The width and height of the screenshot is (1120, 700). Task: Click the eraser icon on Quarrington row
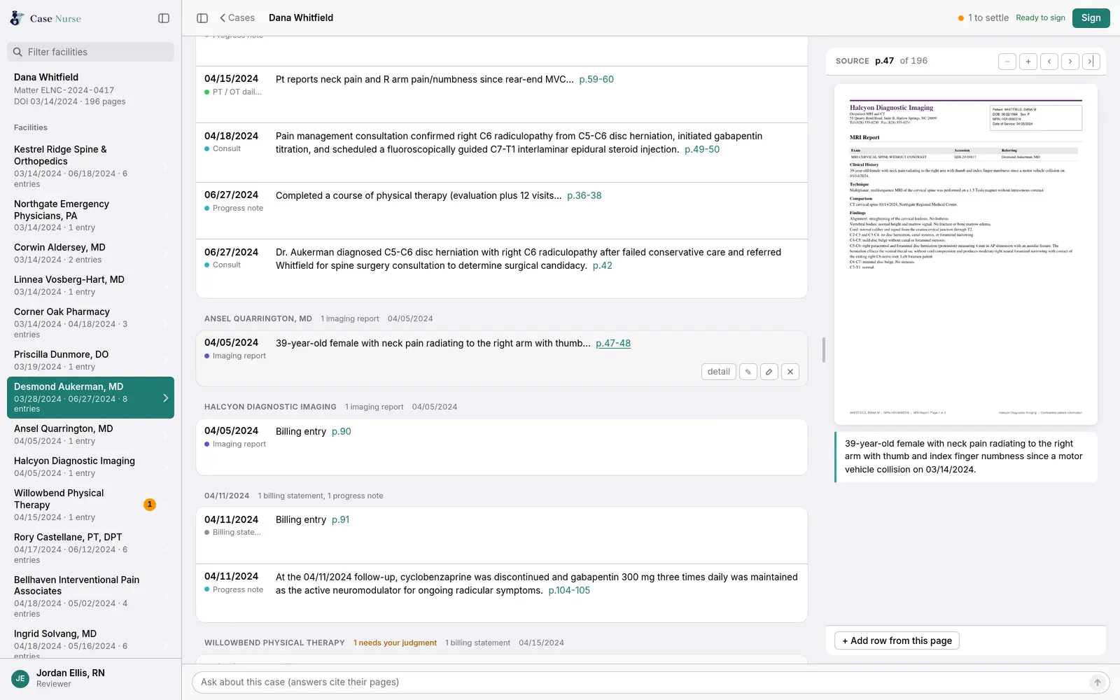click(769, 372)
